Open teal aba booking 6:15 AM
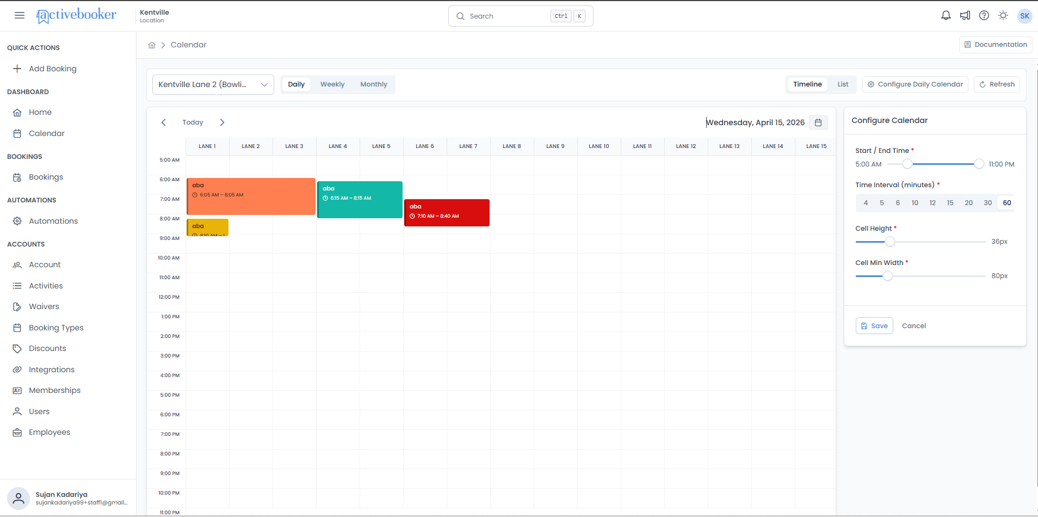Screen dimensions: 1038x517 pyautogui.click(x=360, y=200)
